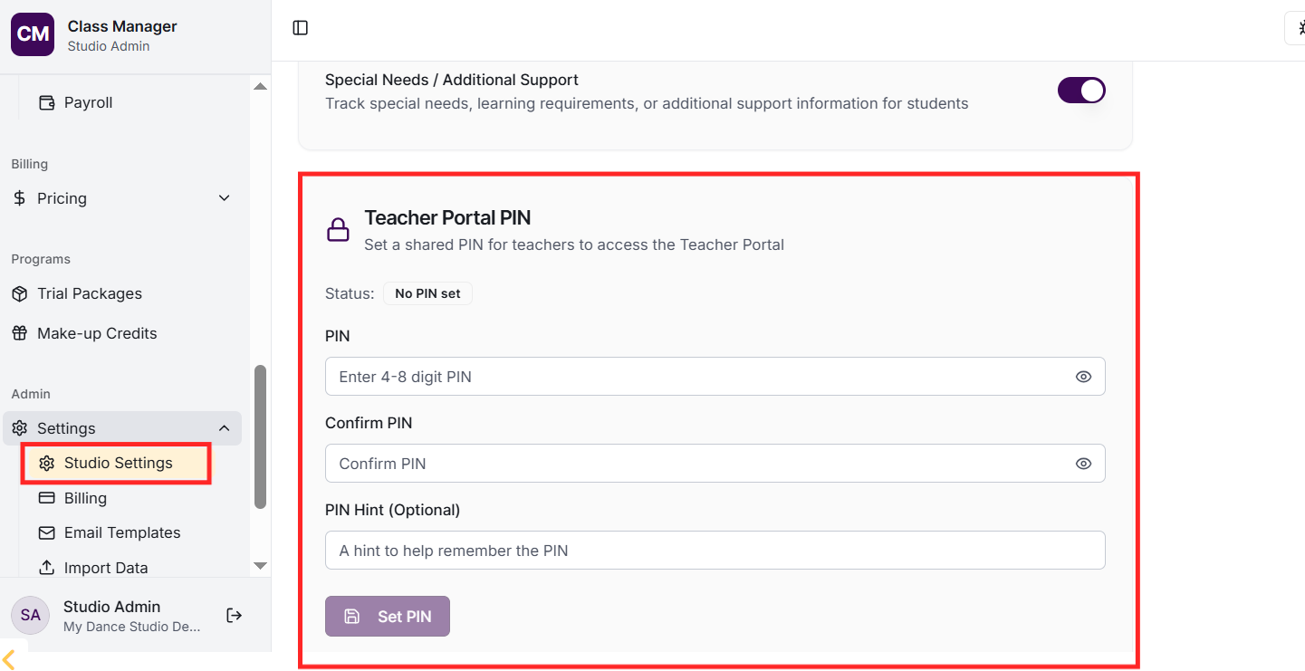Toggle visibility of Confirm PIN field
The width and height of the screenshot is (1305, 671).
point(1083,464)
